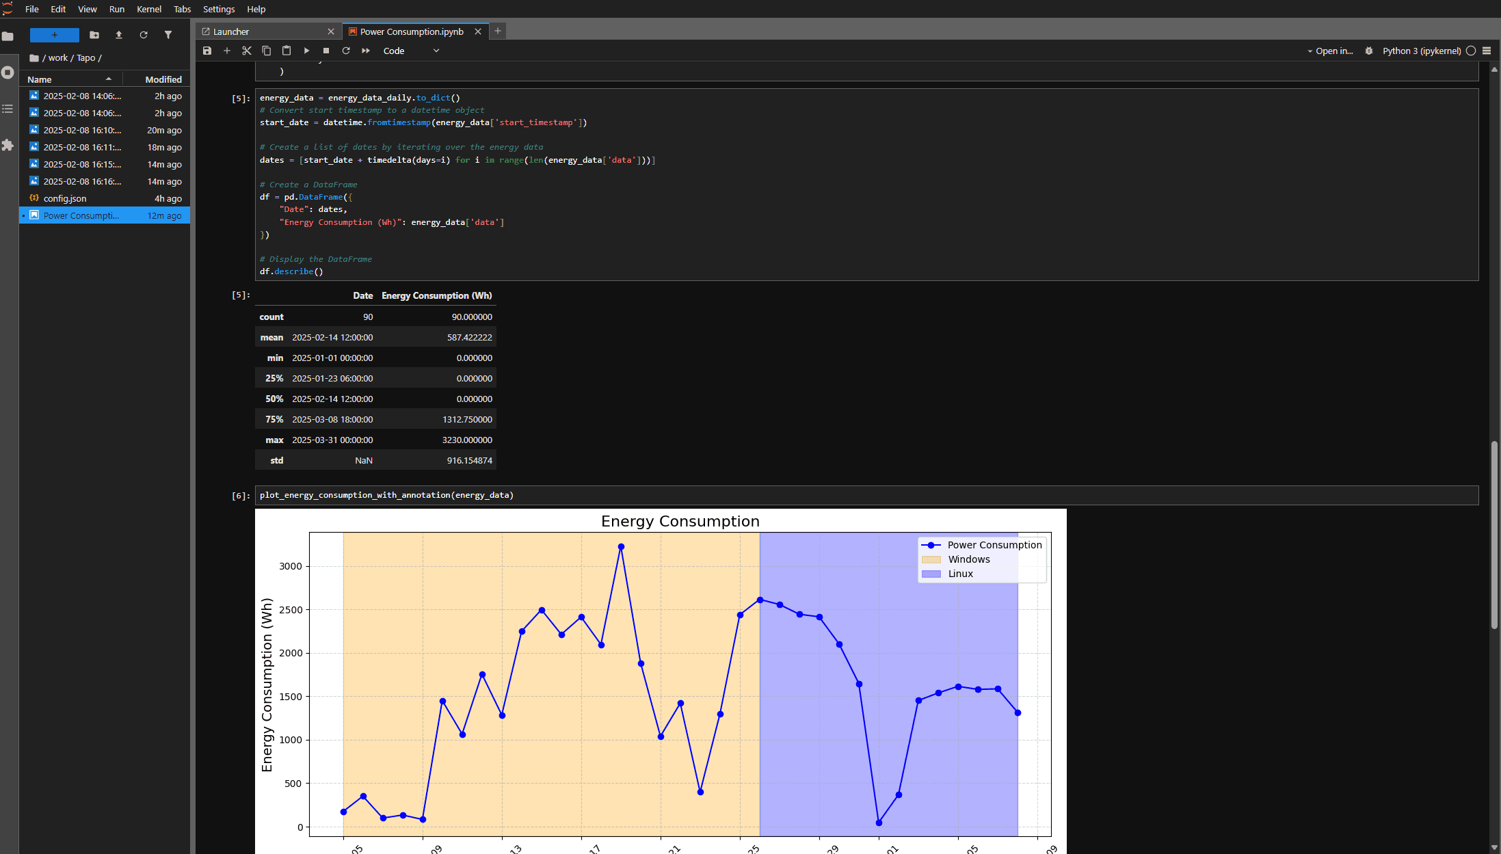Navigate to work folder in breadcrumb
Screen dimensions: 1501x854
tap(58, 58)
